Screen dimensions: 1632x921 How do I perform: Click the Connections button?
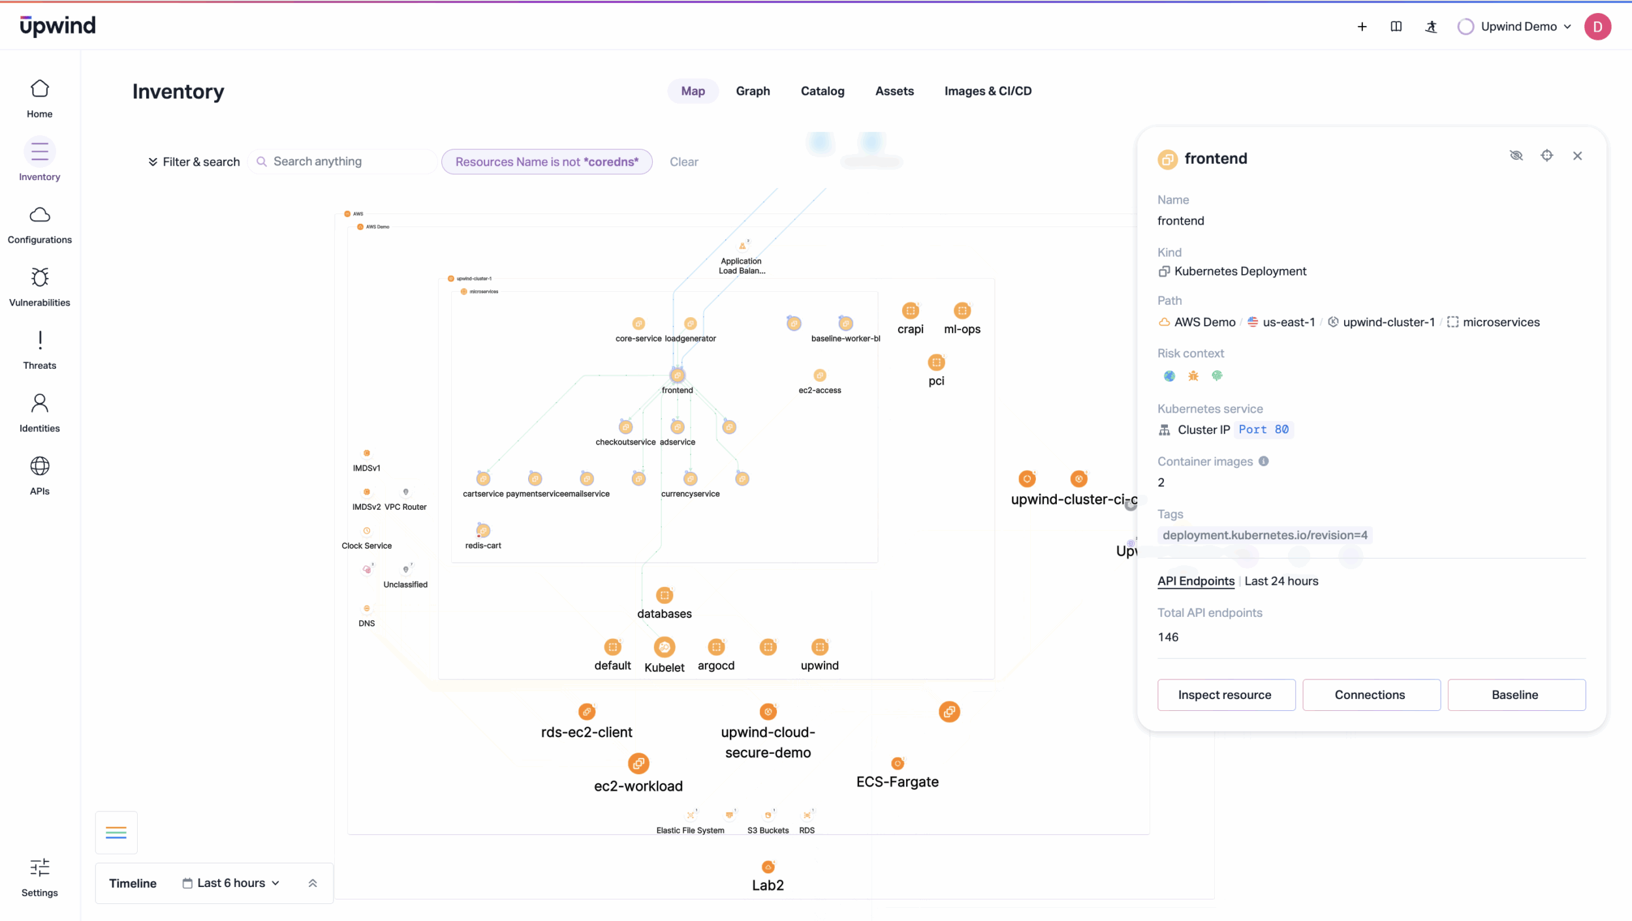[1371, 695]
